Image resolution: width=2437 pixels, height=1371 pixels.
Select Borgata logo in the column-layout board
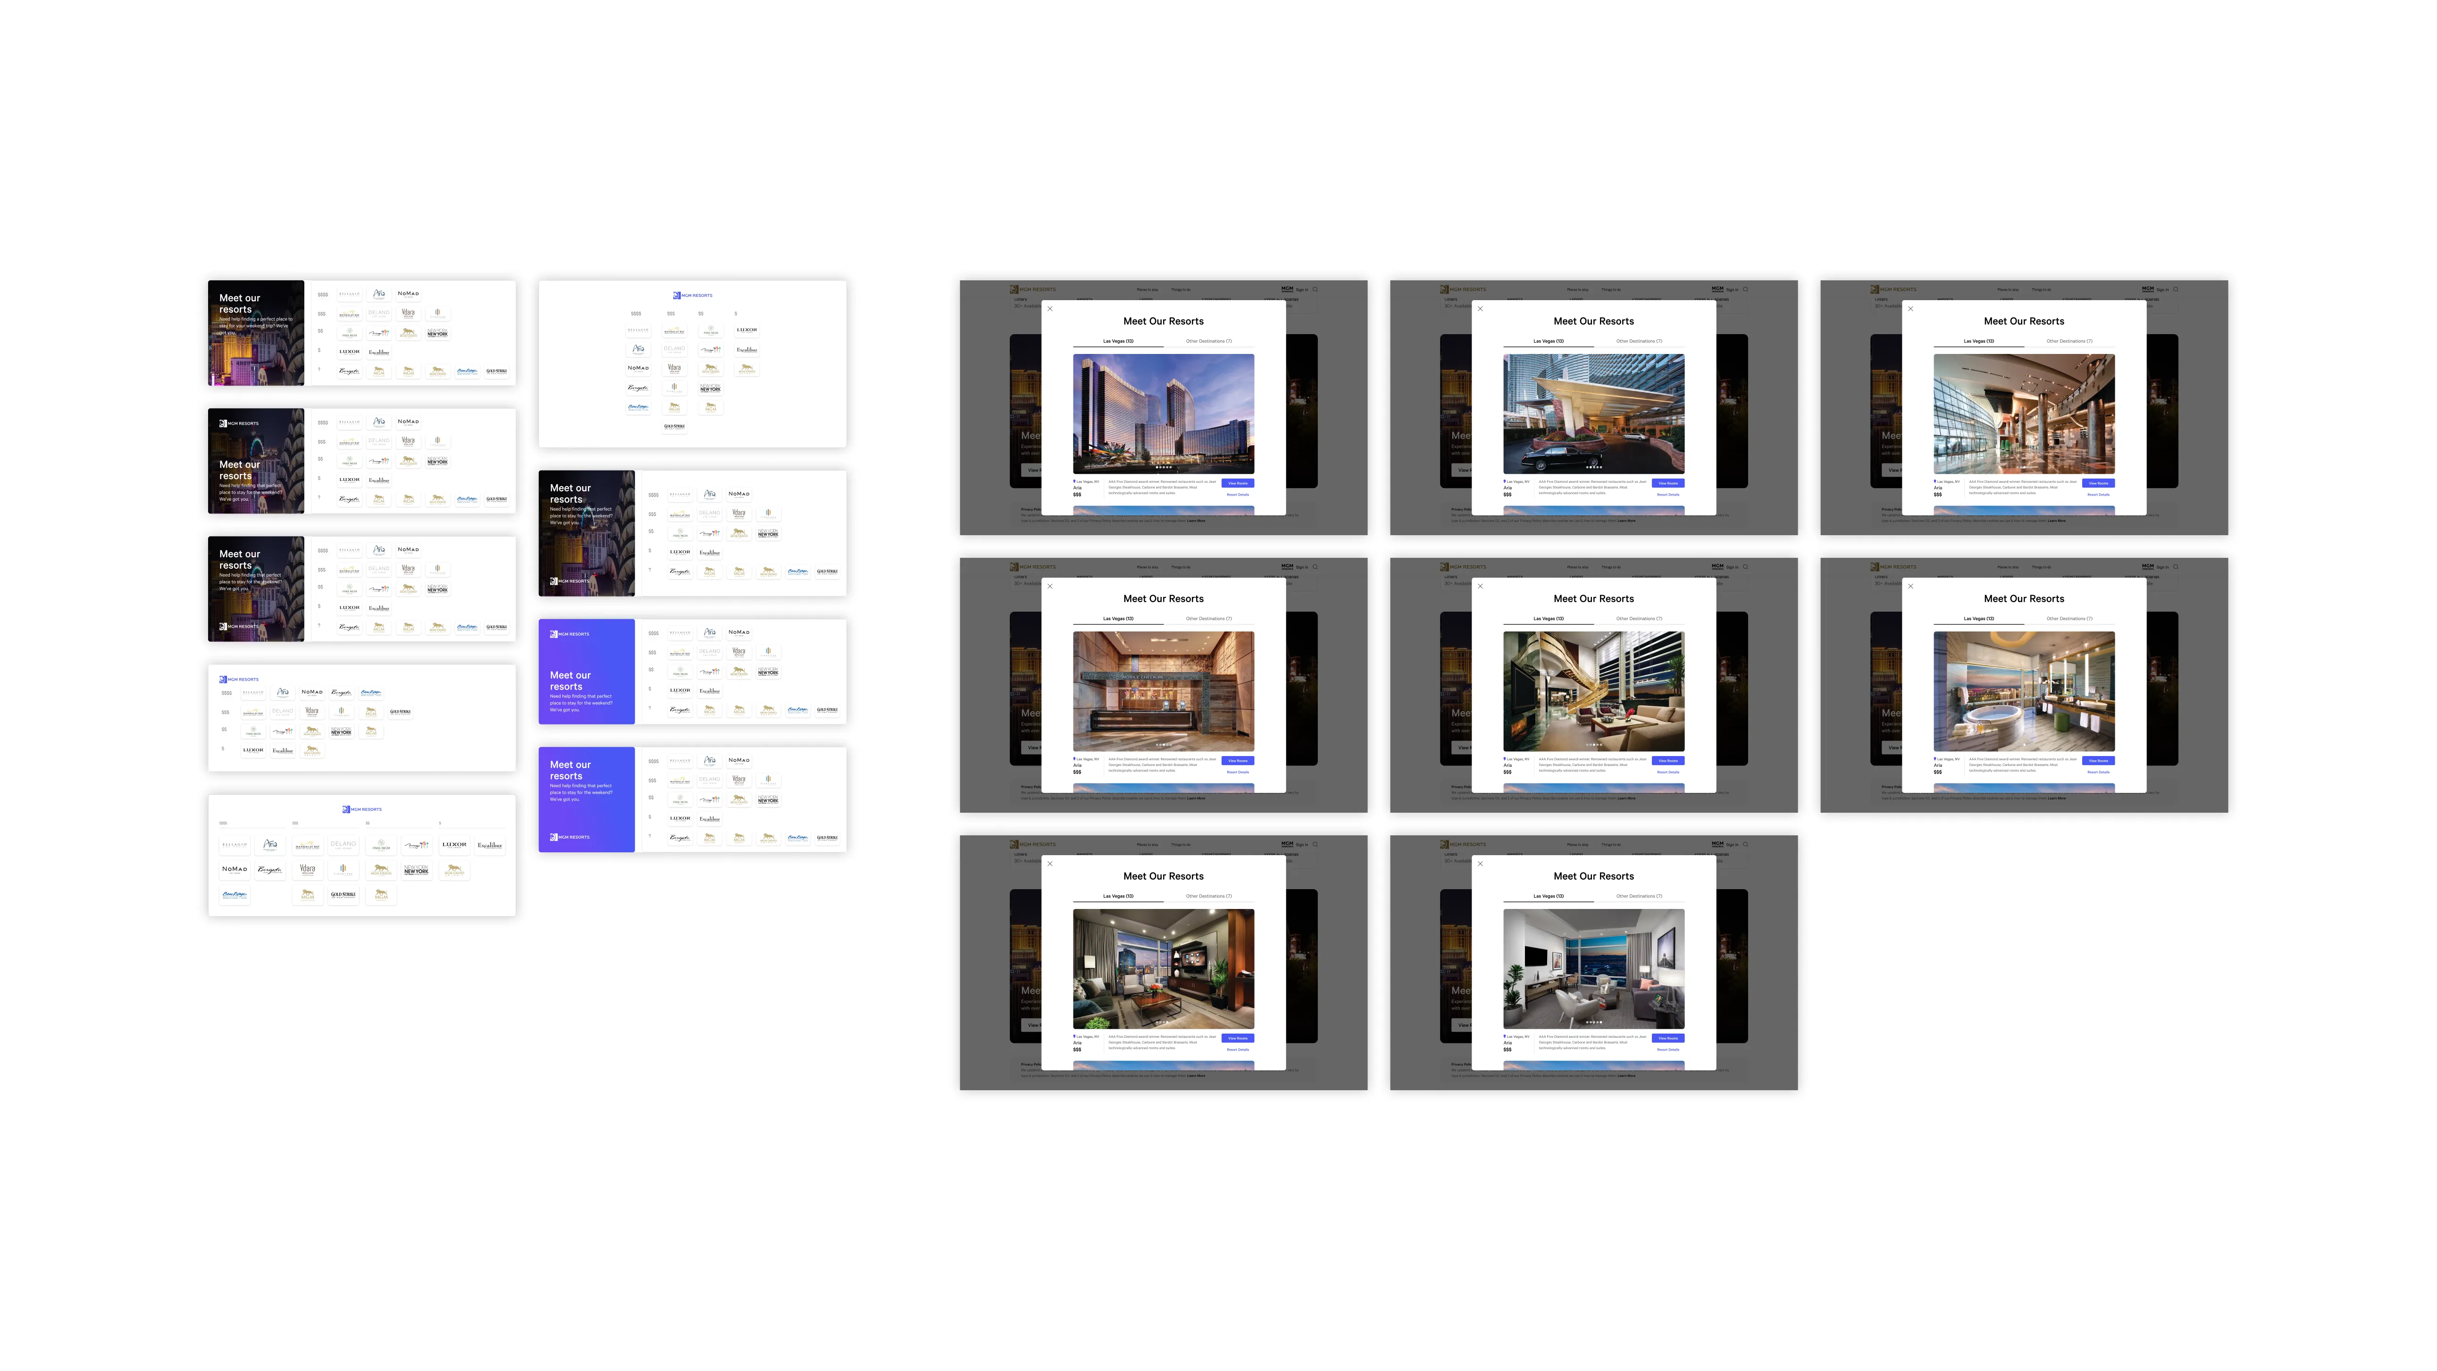tap(638, 388)
